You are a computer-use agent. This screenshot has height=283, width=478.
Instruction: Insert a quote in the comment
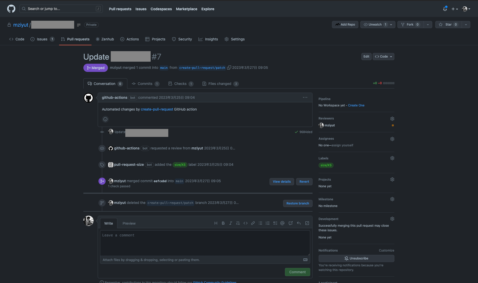point(238,223)
